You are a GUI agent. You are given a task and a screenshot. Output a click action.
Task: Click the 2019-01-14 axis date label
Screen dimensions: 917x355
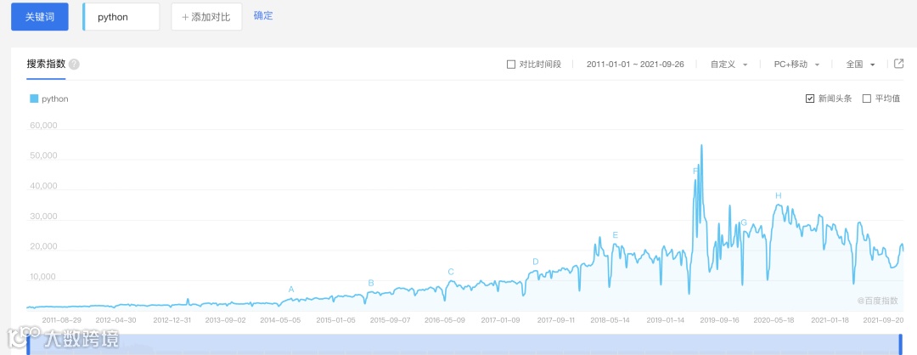pos(667,320)
